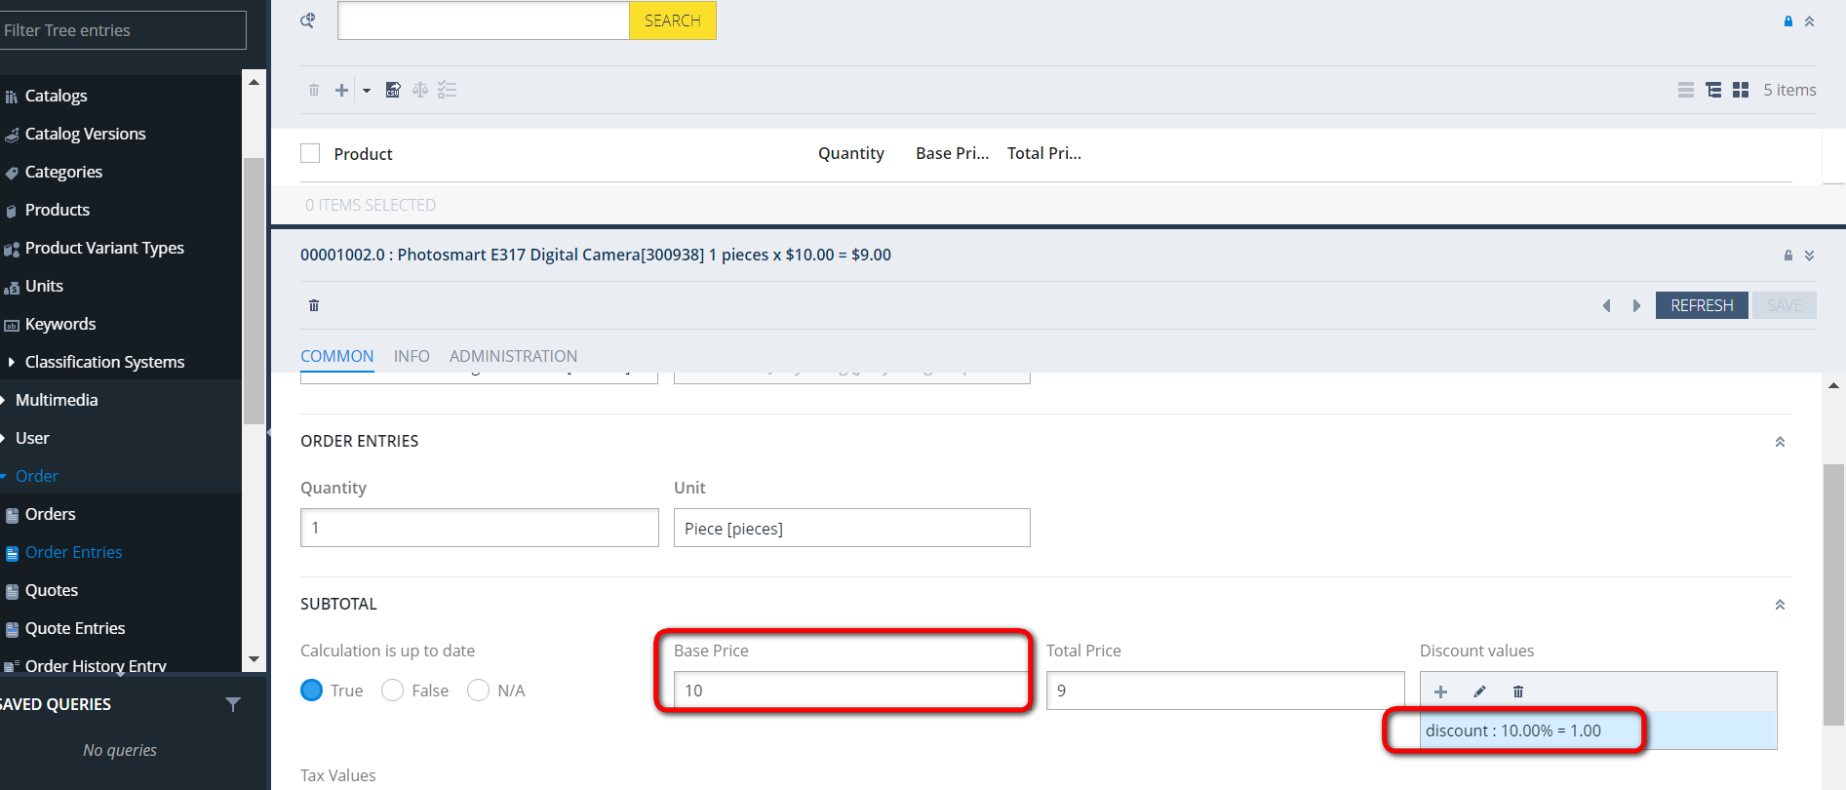
Task: Click into the Base Price field
Action: pos(851,691)
